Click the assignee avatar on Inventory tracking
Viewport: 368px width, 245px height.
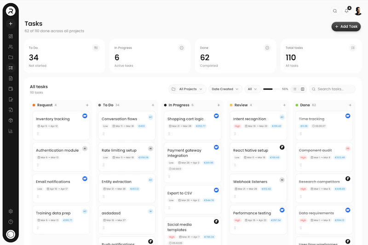(85, 116)
